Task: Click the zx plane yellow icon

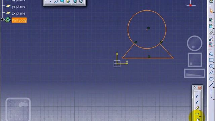Action: pos(8,13)
